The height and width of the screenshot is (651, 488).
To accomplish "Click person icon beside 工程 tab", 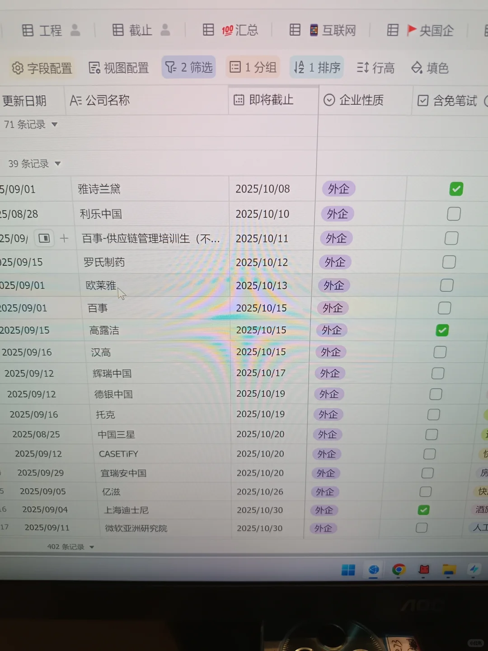I will click(75, 30).
